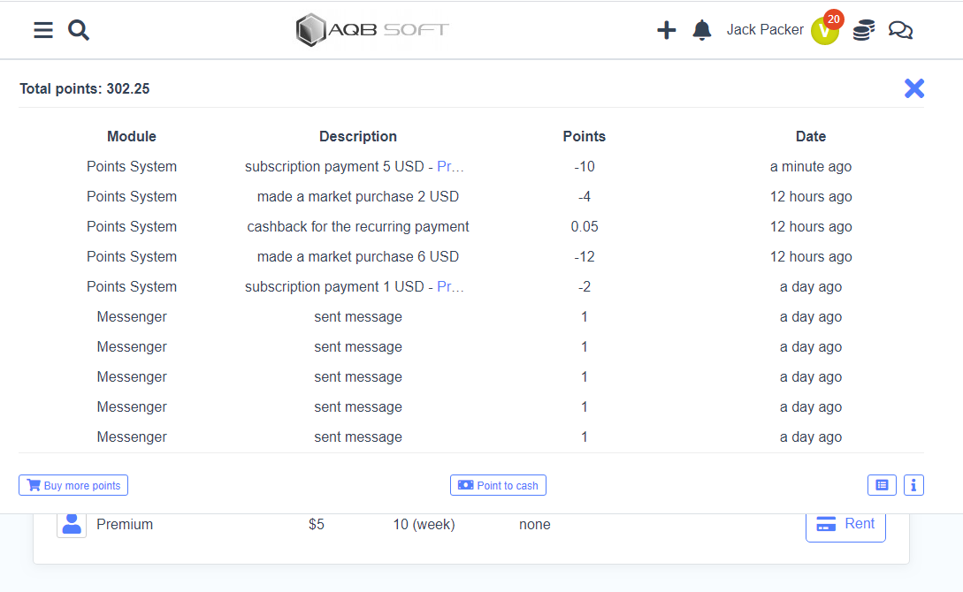The height and width of the screenshot is (592, 963).
Task: Click the points info icon
Action: point(913,485)
